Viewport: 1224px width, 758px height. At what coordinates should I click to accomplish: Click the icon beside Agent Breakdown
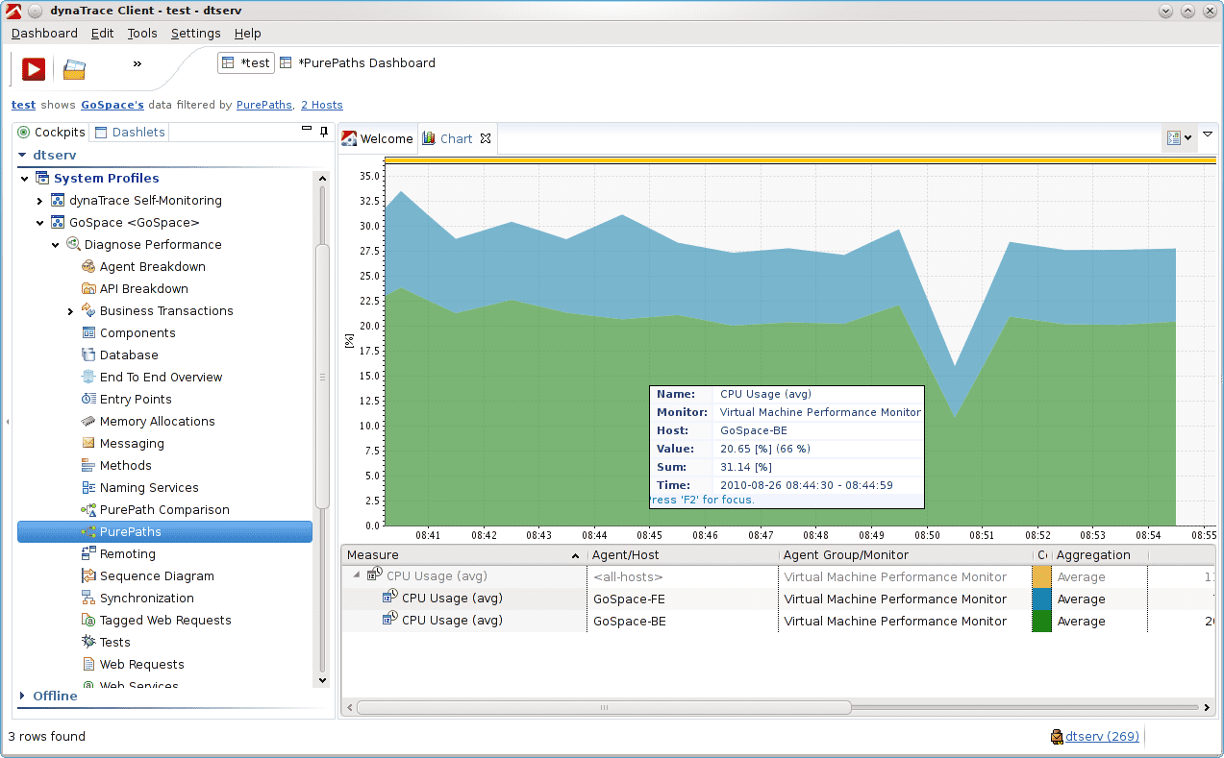click(88, 266)
